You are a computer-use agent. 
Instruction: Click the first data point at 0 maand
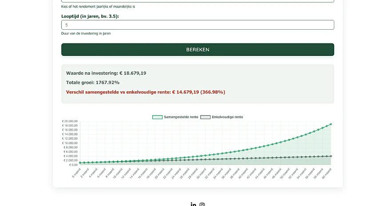[x=80, y=163]
